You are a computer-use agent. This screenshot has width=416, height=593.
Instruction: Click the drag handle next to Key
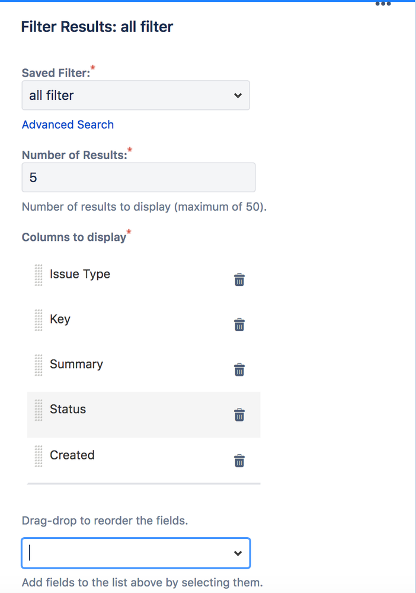(x=38, y=320)
